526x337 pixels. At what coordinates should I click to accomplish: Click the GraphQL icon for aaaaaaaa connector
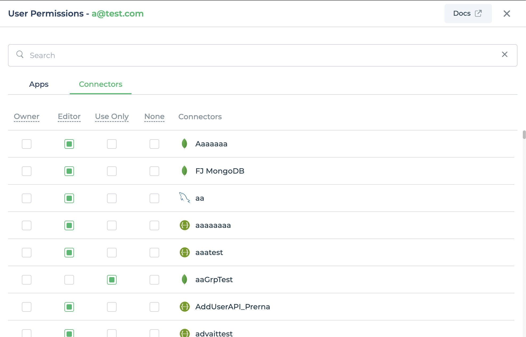185,225
